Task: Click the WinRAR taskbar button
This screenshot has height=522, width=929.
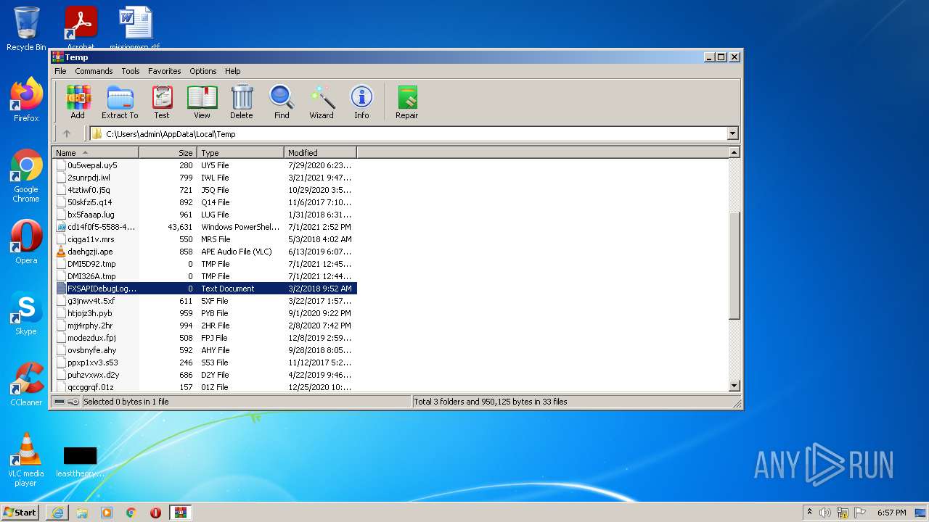Action: (180, 513)
